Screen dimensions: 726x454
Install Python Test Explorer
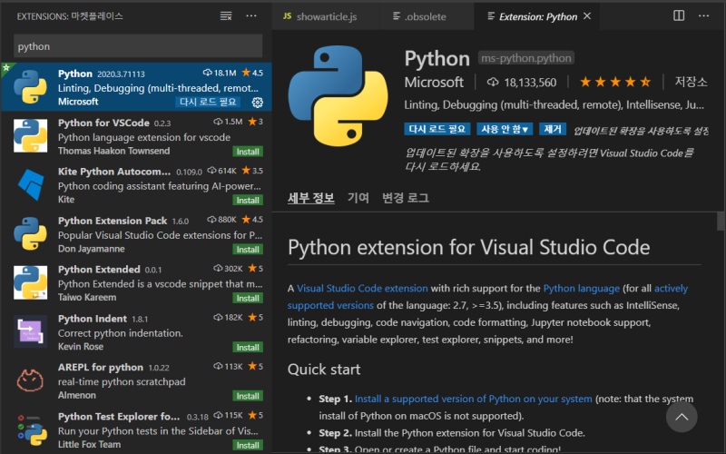click(248, 445)
